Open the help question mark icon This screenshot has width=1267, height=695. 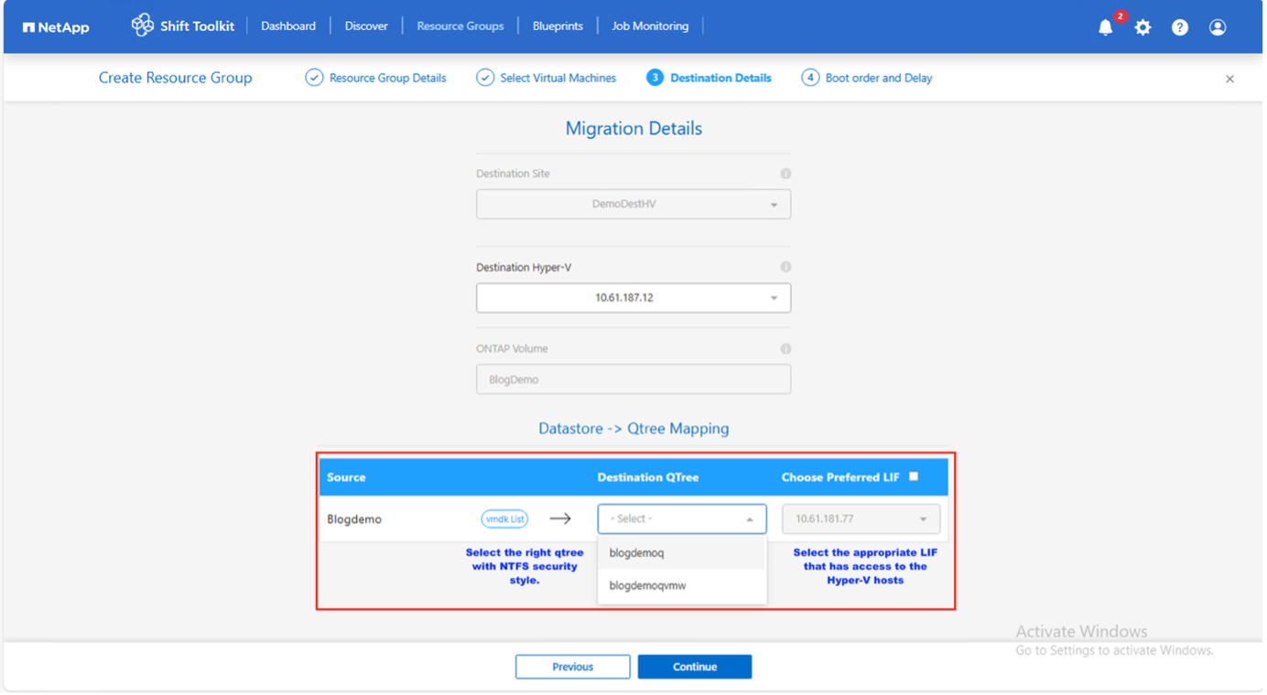pyautogui.click(x=1179, y=27)
